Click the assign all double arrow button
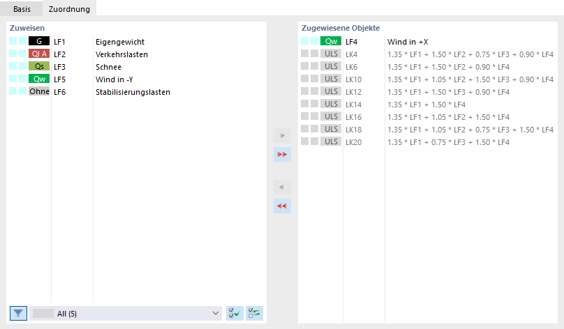Viewport: 564px width, 329px height. point(283,155)
